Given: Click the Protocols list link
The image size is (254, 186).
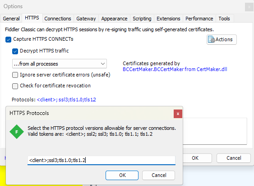Looking at the screenshot, I should (x=66, y=100).
